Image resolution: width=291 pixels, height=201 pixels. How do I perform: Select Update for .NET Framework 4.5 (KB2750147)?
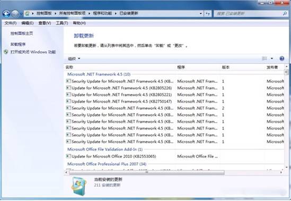point(122,101)
